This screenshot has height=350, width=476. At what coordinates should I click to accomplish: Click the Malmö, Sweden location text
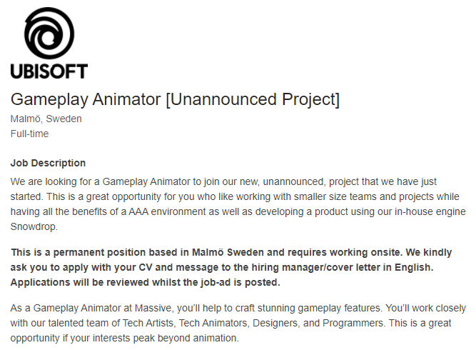click(x=46, y=119)
